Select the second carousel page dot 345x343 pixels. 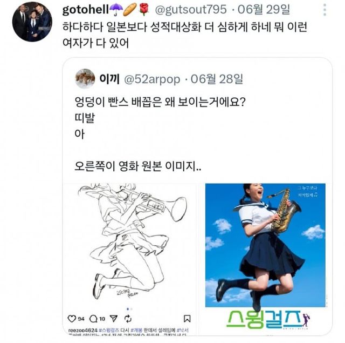coord(132,309)
